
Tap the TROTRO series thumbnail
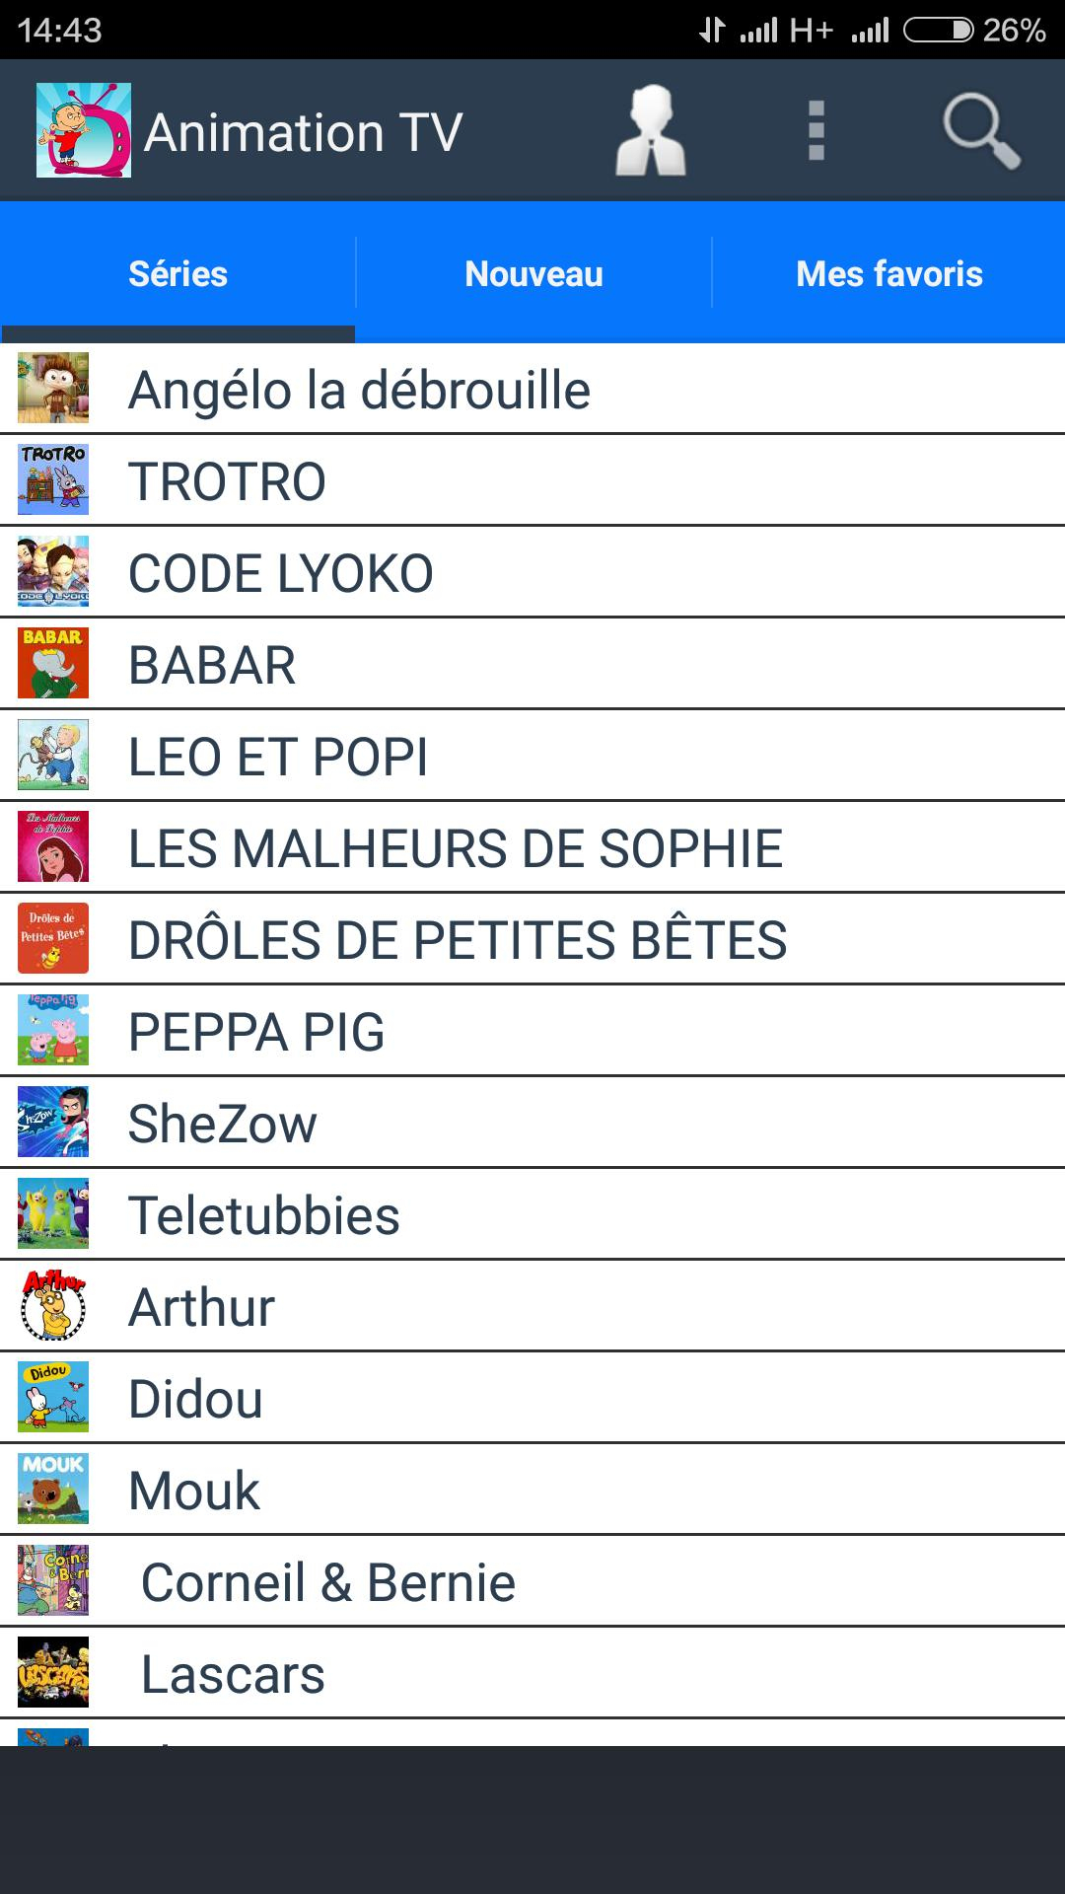pos(53,479)
